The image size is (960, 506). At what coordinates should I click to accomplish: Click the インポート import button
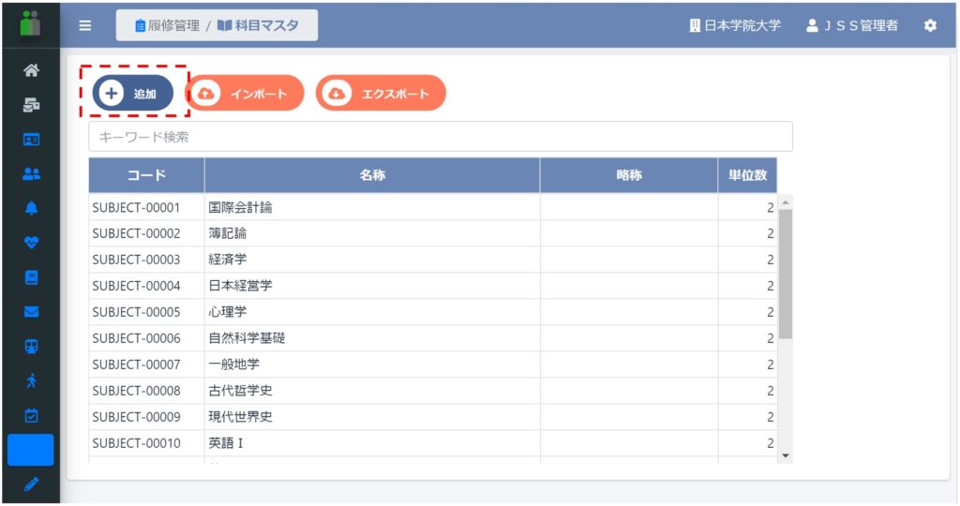(245, 93)
